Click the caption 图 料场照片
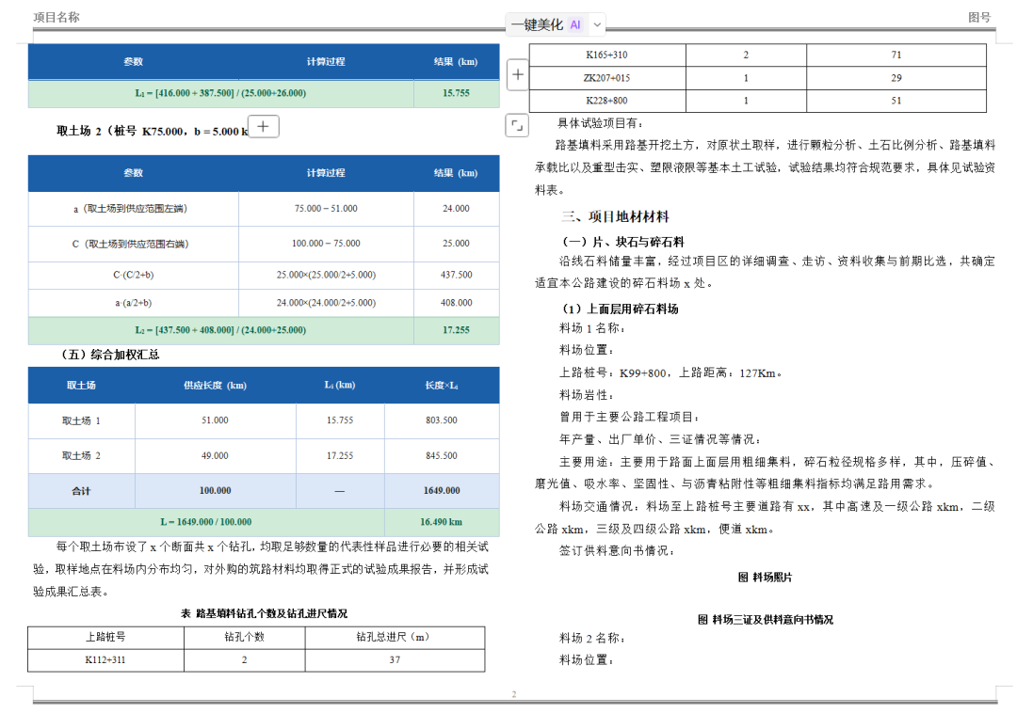 [x=765, y=577]
